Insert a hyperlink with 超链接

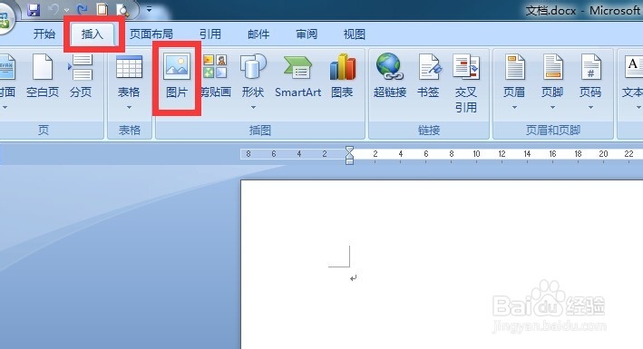[x=390, y=76]
